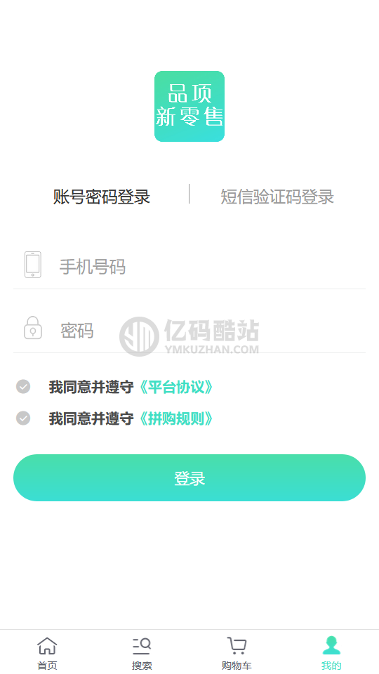Click the 我同意并遵守 text for 拼购规则

[x=91, y=418]
